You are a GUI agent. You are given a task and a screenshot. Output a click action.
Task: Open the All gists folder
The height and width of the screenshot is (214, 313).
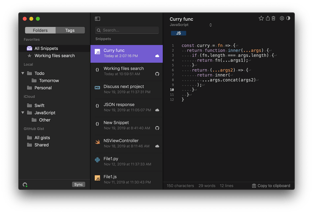54,138
